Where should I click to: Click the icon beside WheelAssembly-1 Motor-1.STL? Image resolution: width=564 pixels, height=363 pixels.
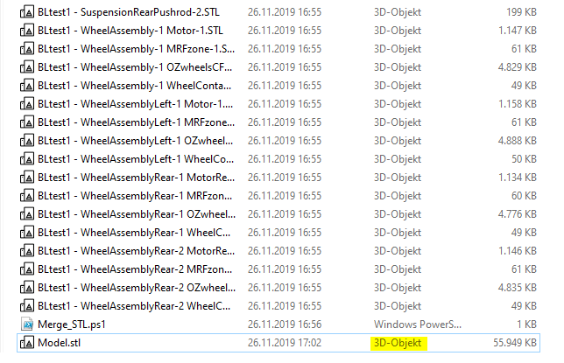coord(27,31)
